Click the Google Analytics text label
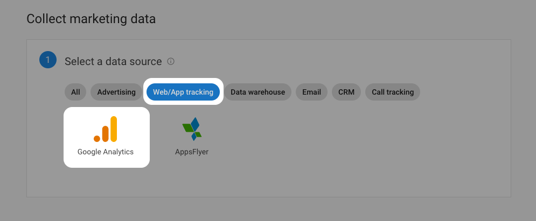 [105, 152]
